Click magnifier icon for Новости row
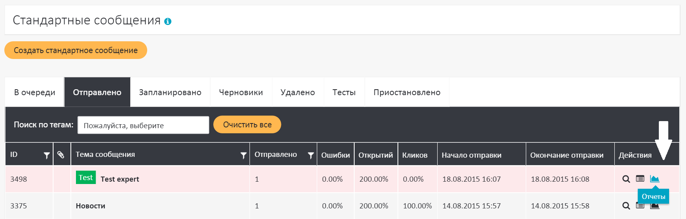Viewport: 686px width, 219px height. coord(626,206)
